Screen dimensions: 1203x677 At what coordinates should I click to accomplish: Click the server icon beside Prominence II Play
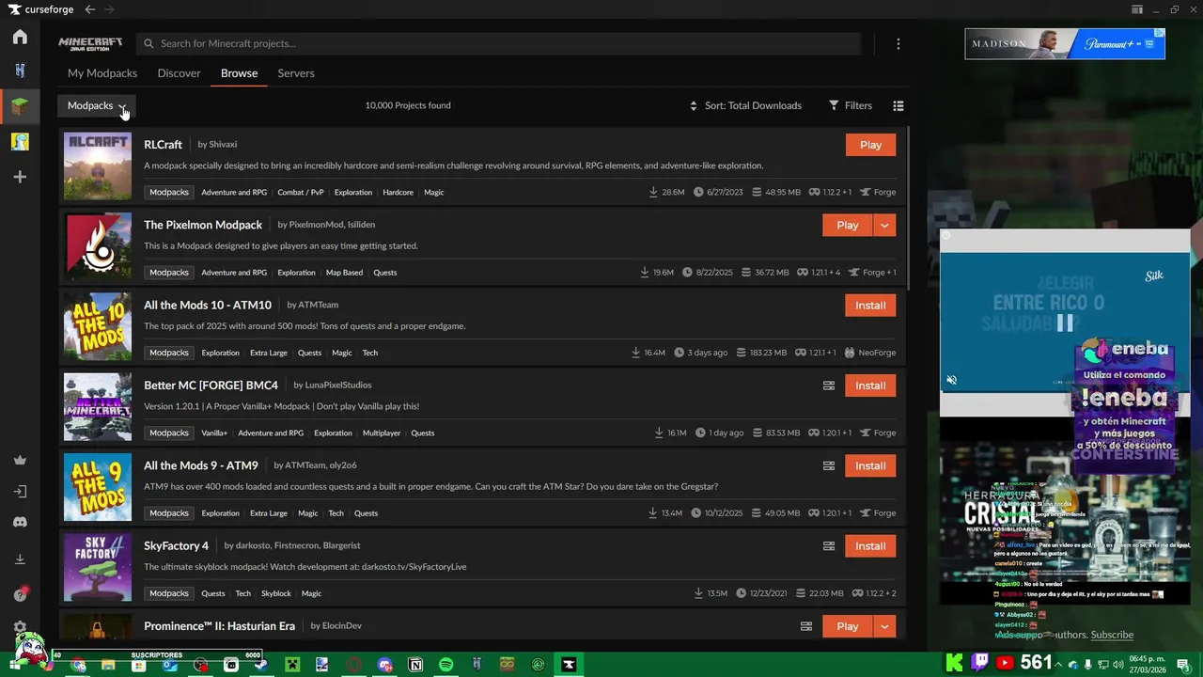806,626
